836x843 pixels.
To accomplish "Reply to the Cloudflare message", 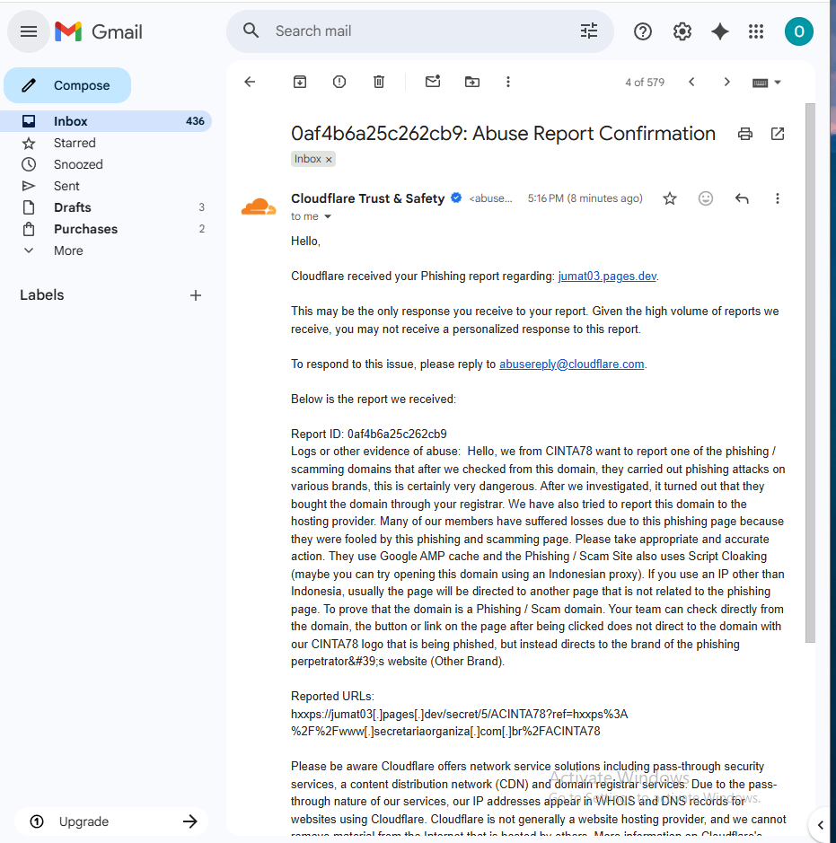I will 742,198.
